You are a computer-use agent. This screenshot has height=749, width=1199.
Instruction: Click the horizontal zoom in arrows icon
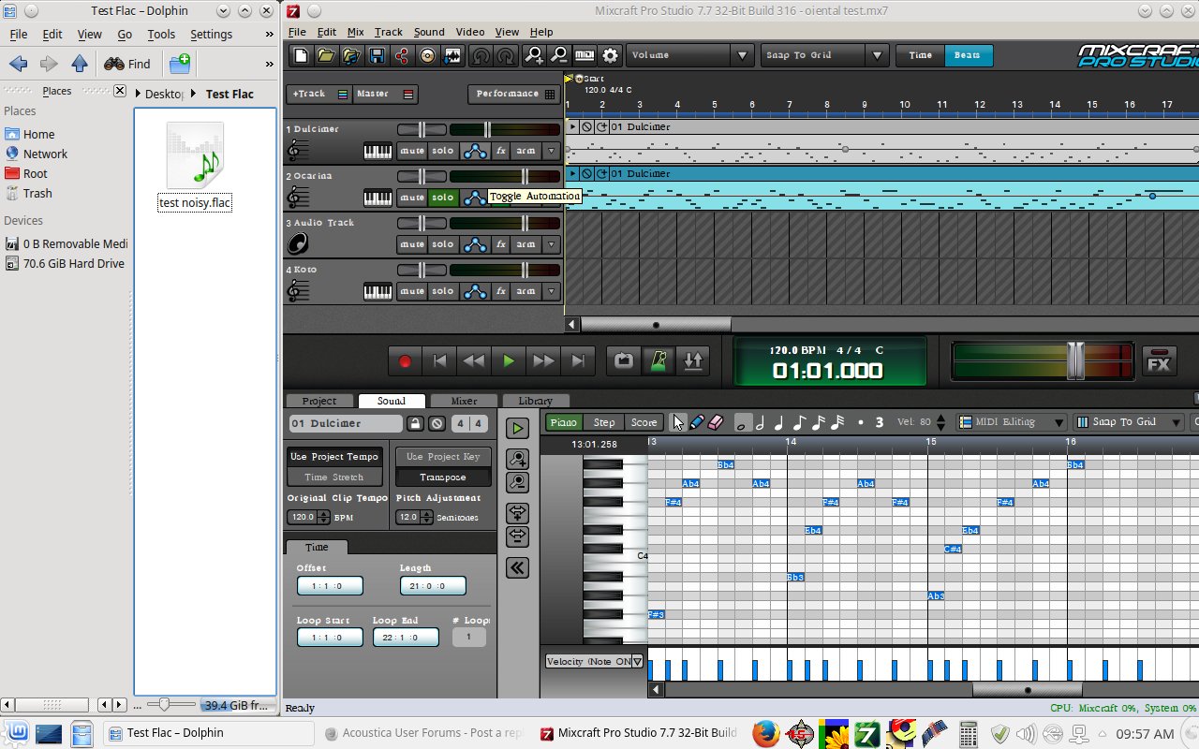pyautogui.click(x=517, y=513)
